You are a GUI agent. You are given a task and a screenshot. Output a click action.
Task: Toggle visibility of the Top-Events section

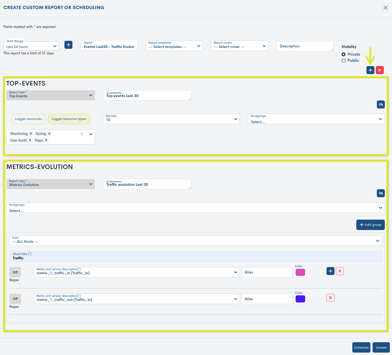click(381, 104)
